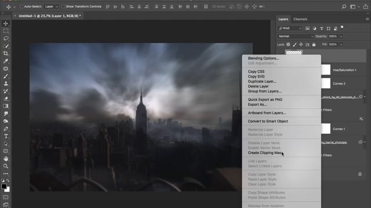Viewport: 371px width, 208px height.
Task: Switch to the Channels tab
Action: tap(300, 19)
